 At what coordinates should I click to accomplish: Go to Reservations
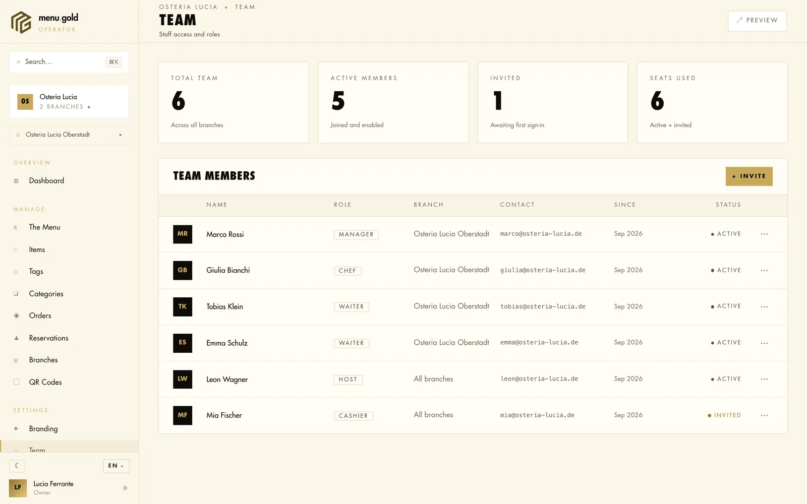(x=69, y=338)
